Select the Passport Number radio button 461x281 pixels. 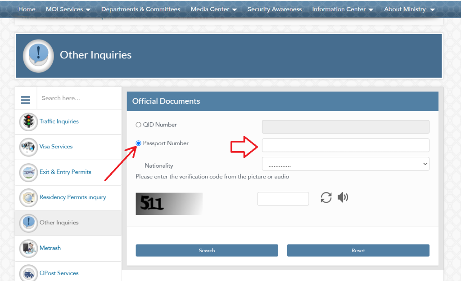[x=139, y=143]
